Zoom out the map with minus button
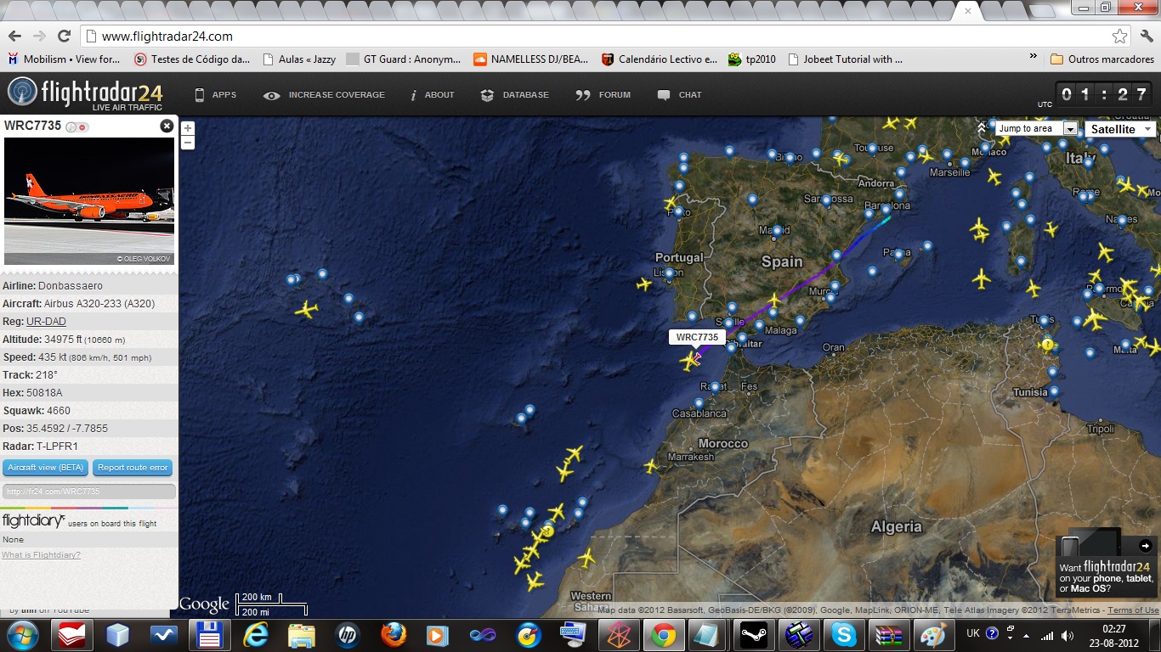The image size is (1161, 652). point(188,143)
